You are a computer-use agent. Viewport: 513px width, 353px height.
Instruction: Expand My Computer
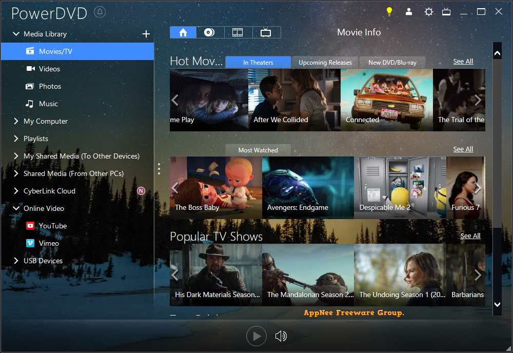coord(16,121)
